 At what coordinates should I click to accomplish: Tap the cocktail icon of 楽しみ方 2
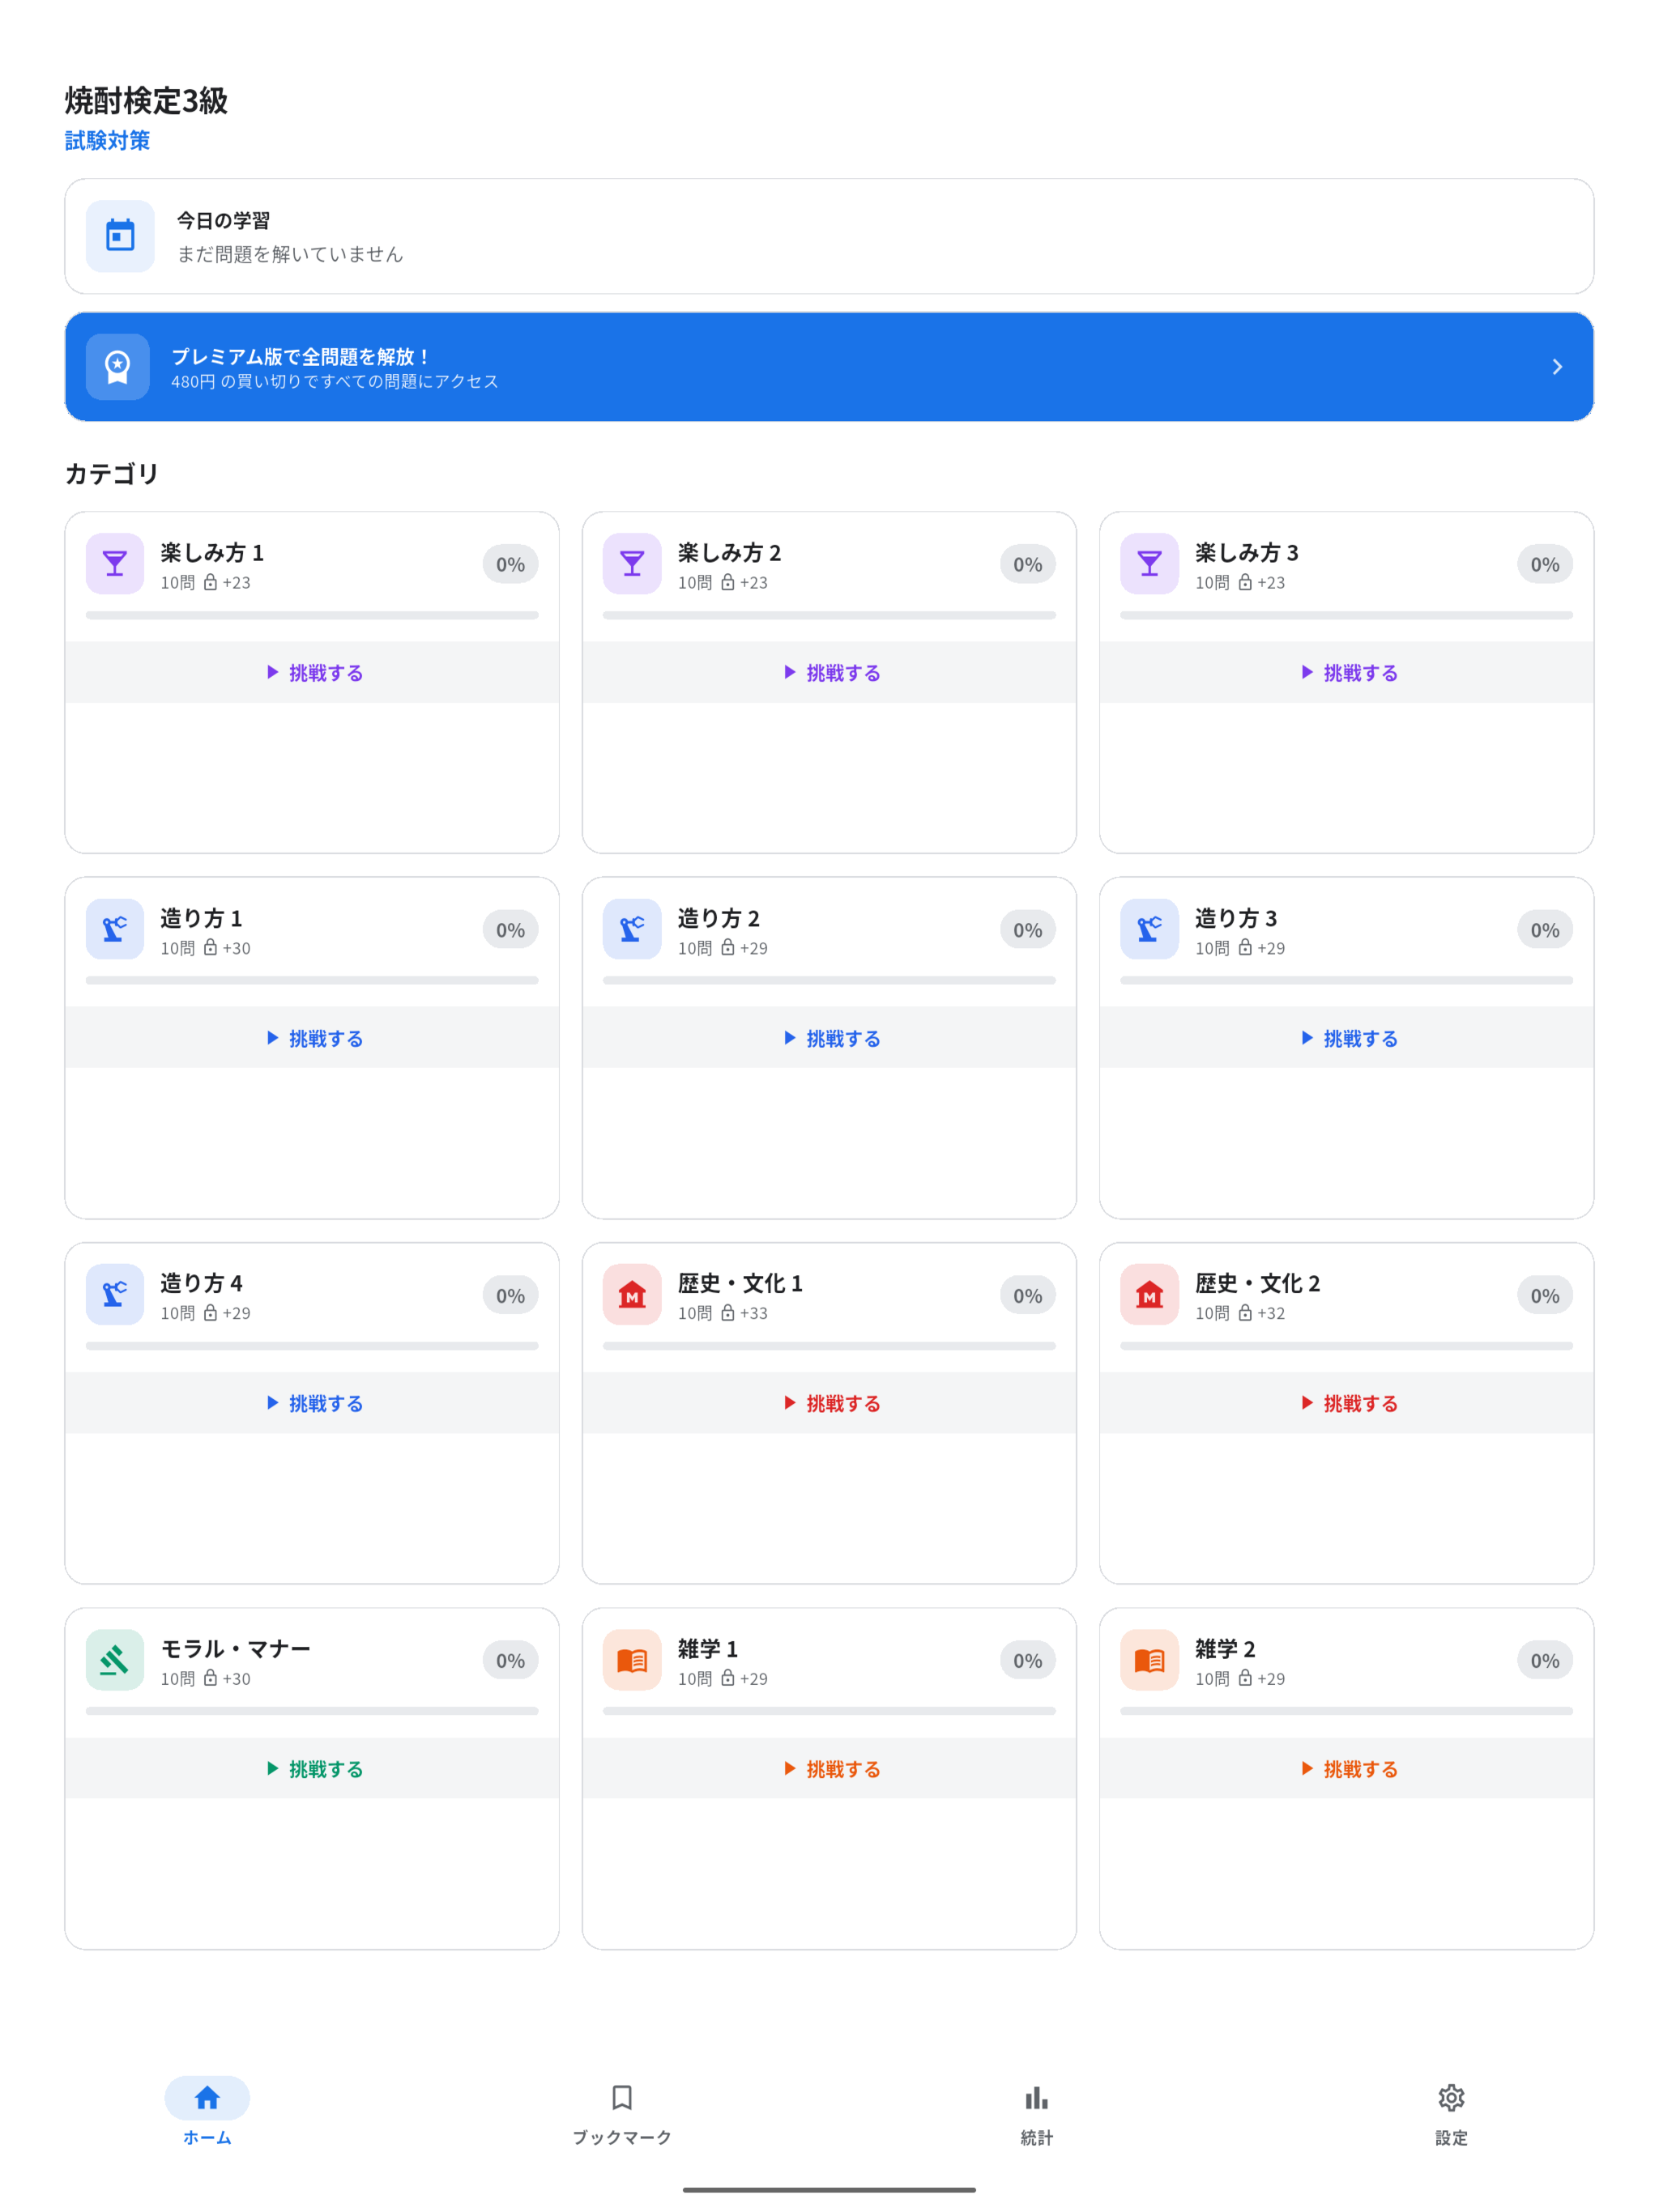pos(633,564)
